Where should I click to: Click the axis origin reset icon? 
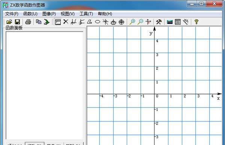[148, 22]
